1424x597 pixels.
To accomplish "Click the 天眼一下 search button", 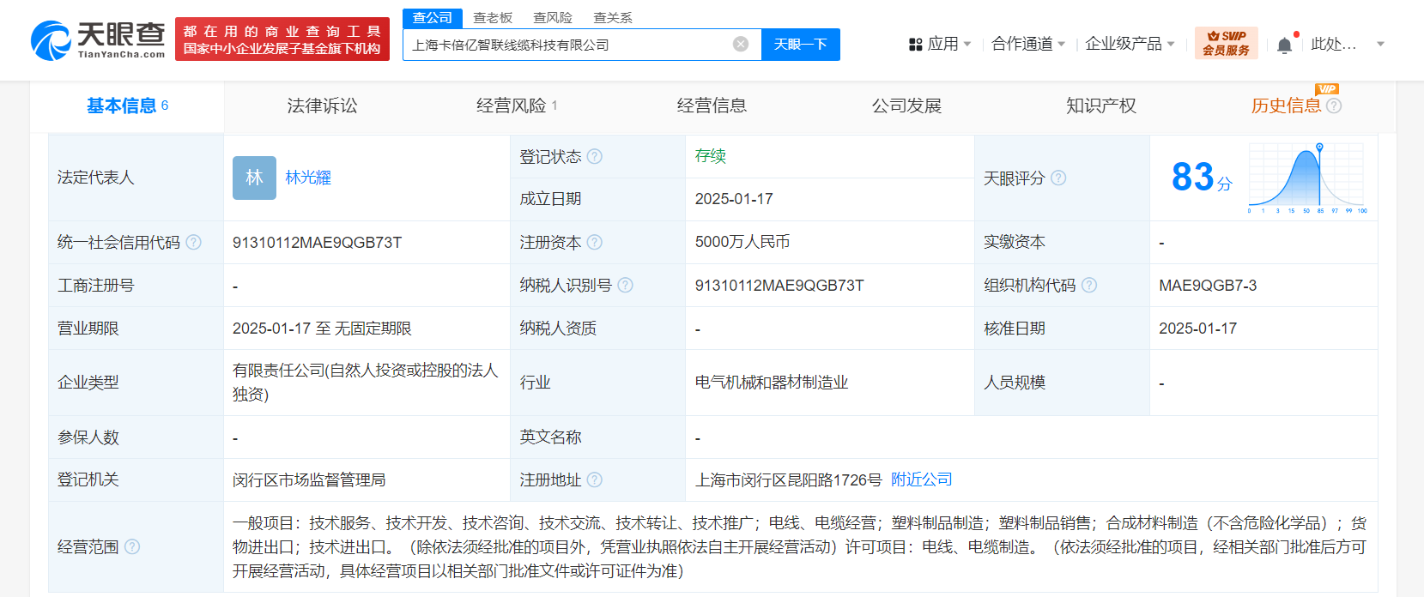I will [x=801, y=45].
